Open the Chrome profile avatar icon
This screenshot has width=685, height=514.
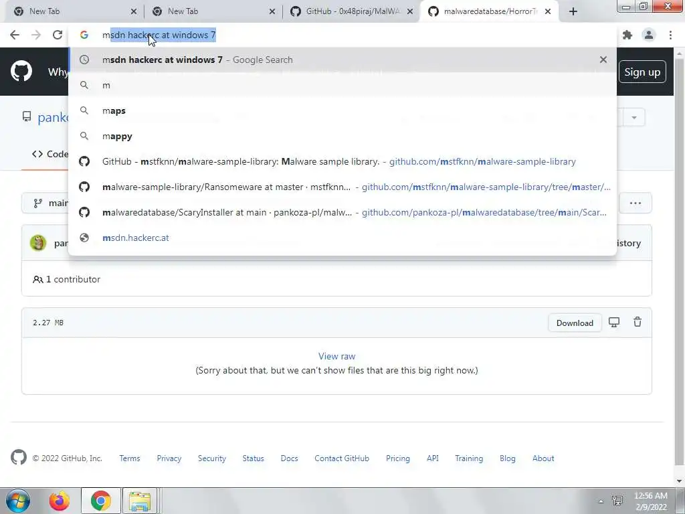pos(649,35)
